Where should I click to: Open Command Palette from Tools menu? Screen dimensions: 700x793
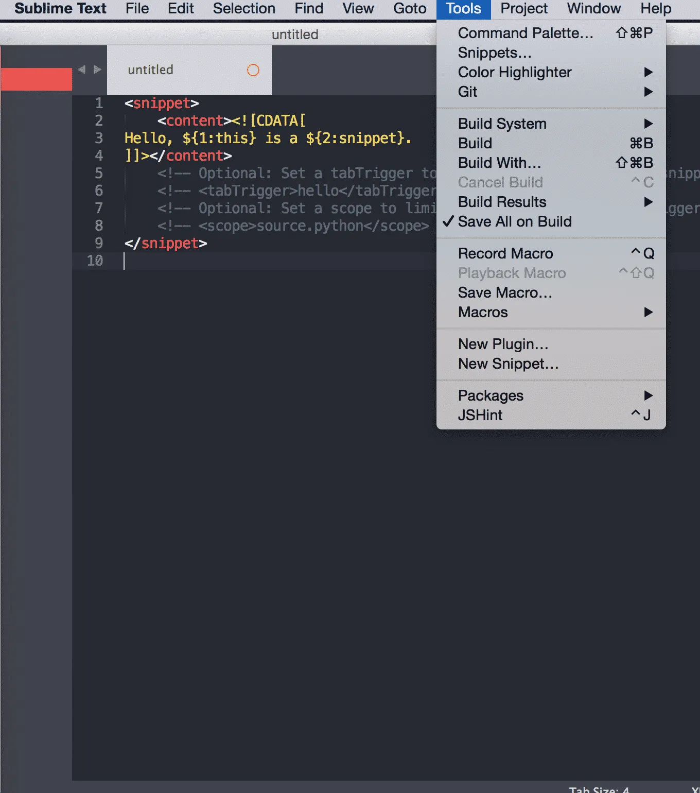point(526,33)
